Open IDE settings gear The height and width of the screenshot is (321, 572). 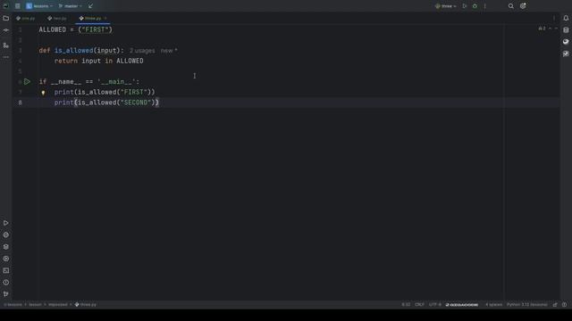tap(523, 6)
